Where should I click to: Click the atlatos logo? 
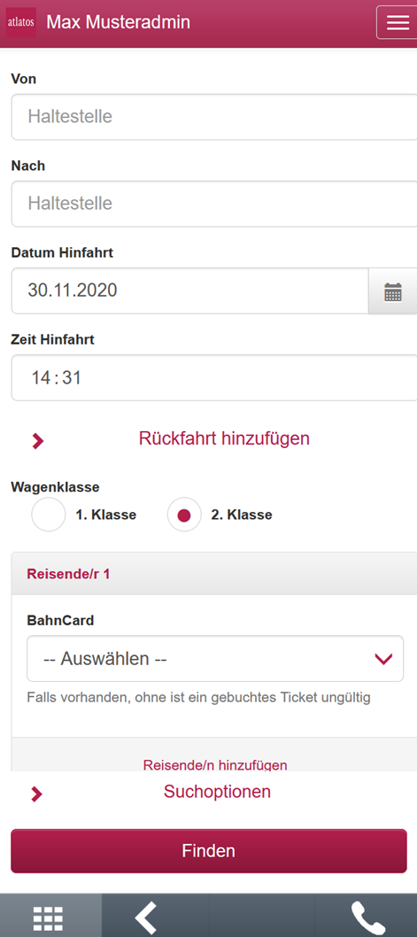coord(21,23)
